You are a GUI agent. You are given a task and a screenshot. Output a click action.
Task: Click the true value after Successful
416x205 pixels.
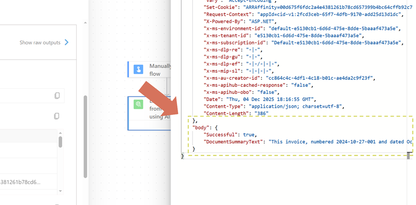click(x=249, y=135)
